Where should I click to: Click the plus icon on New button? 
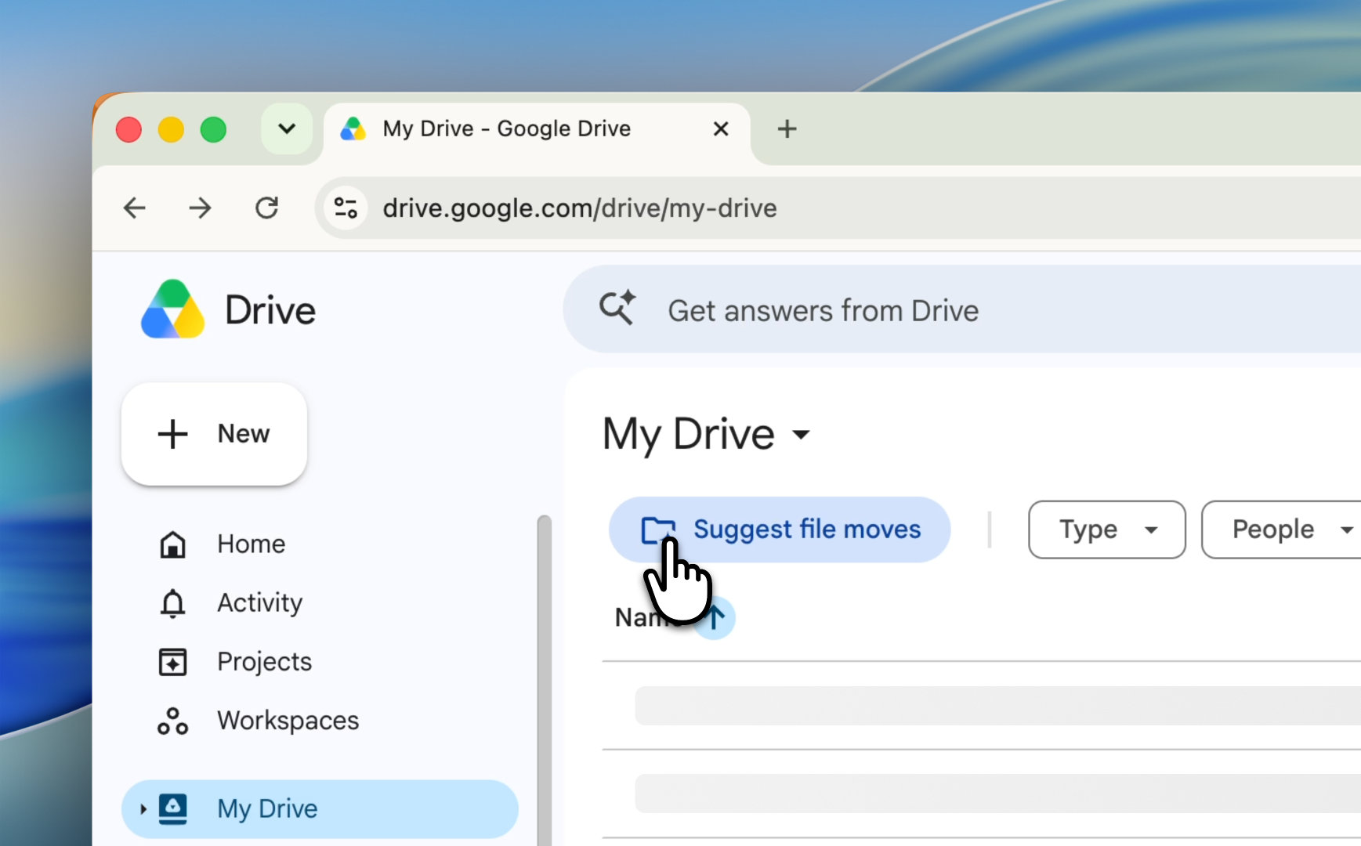point(172,434)
